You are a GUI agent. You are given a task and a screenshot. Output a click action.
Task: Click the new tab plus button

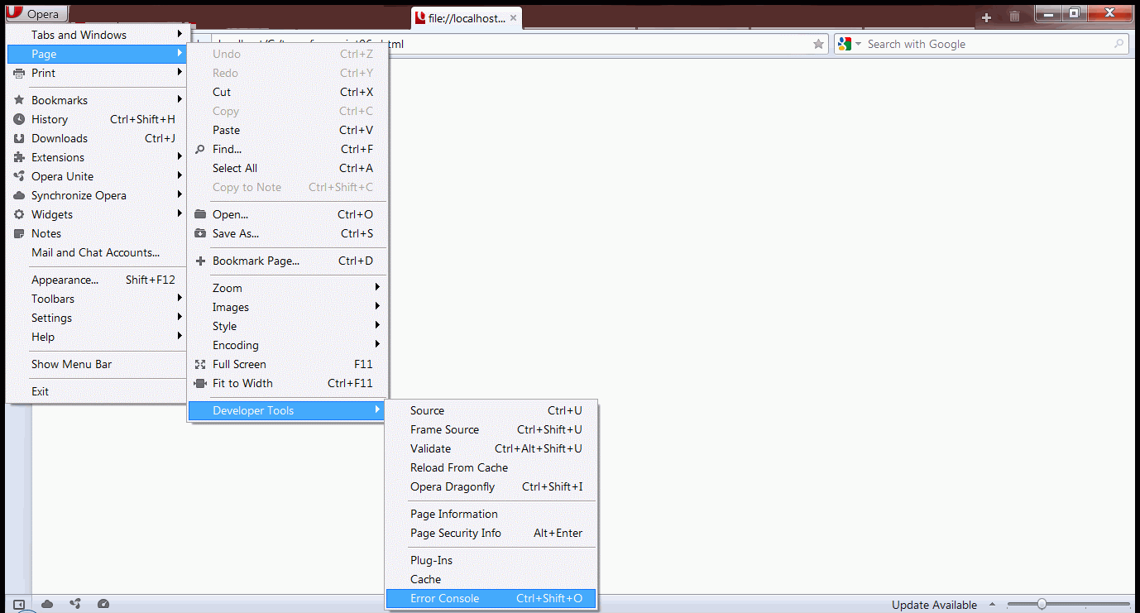[986, 17]
